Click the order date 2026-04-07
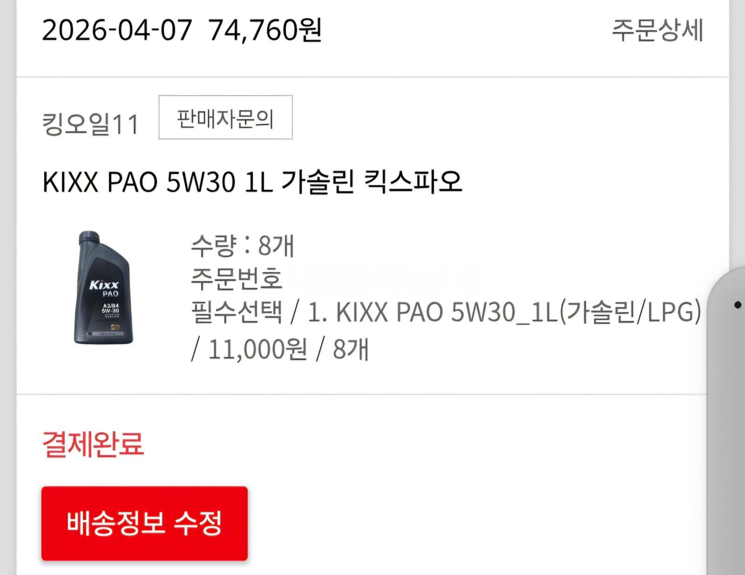The height and width of the screenshot is (575, 745). 117,30
